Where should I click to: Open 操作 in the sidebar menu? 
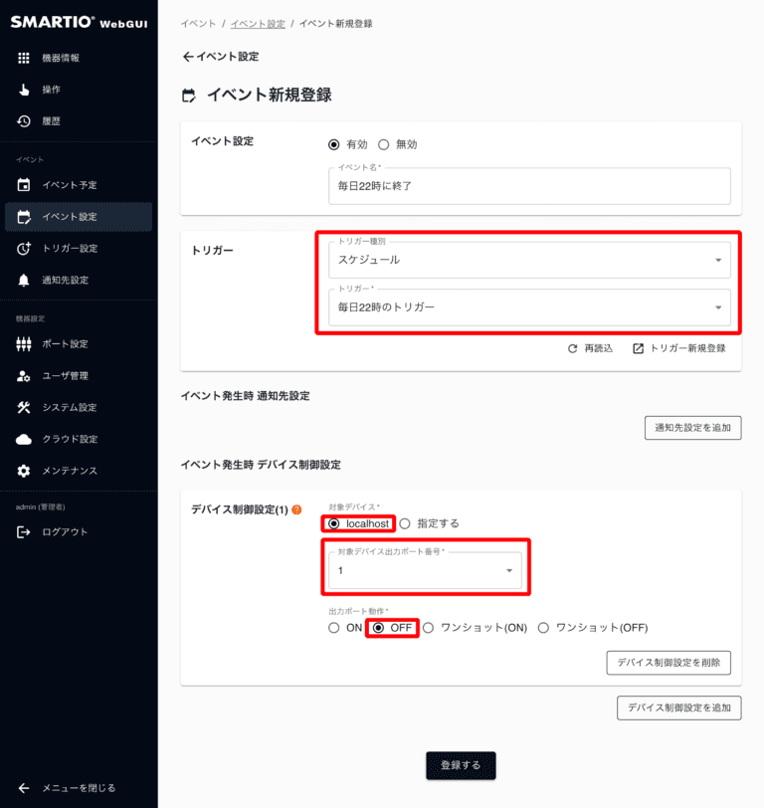[x=79, y=90]
